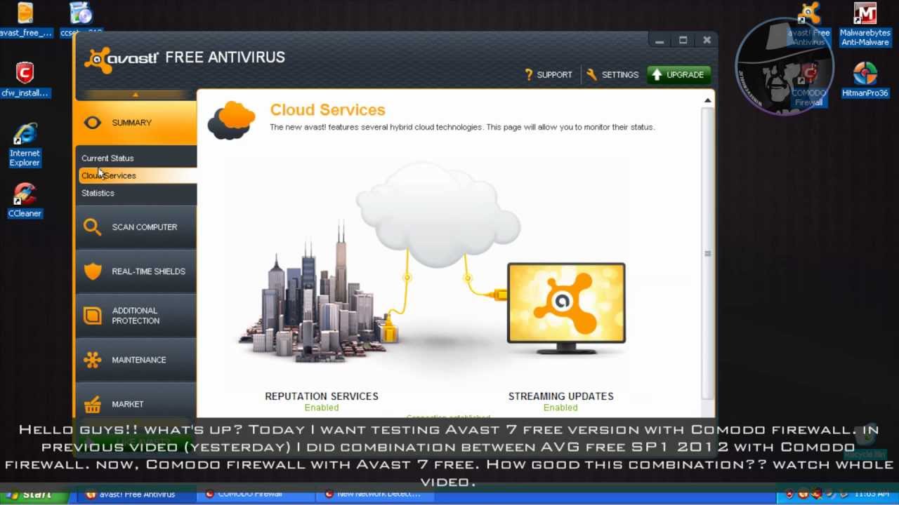The image size is (899, 505).
Task: Launch Internet Explorer desktop icon
Action: (25, 144)
